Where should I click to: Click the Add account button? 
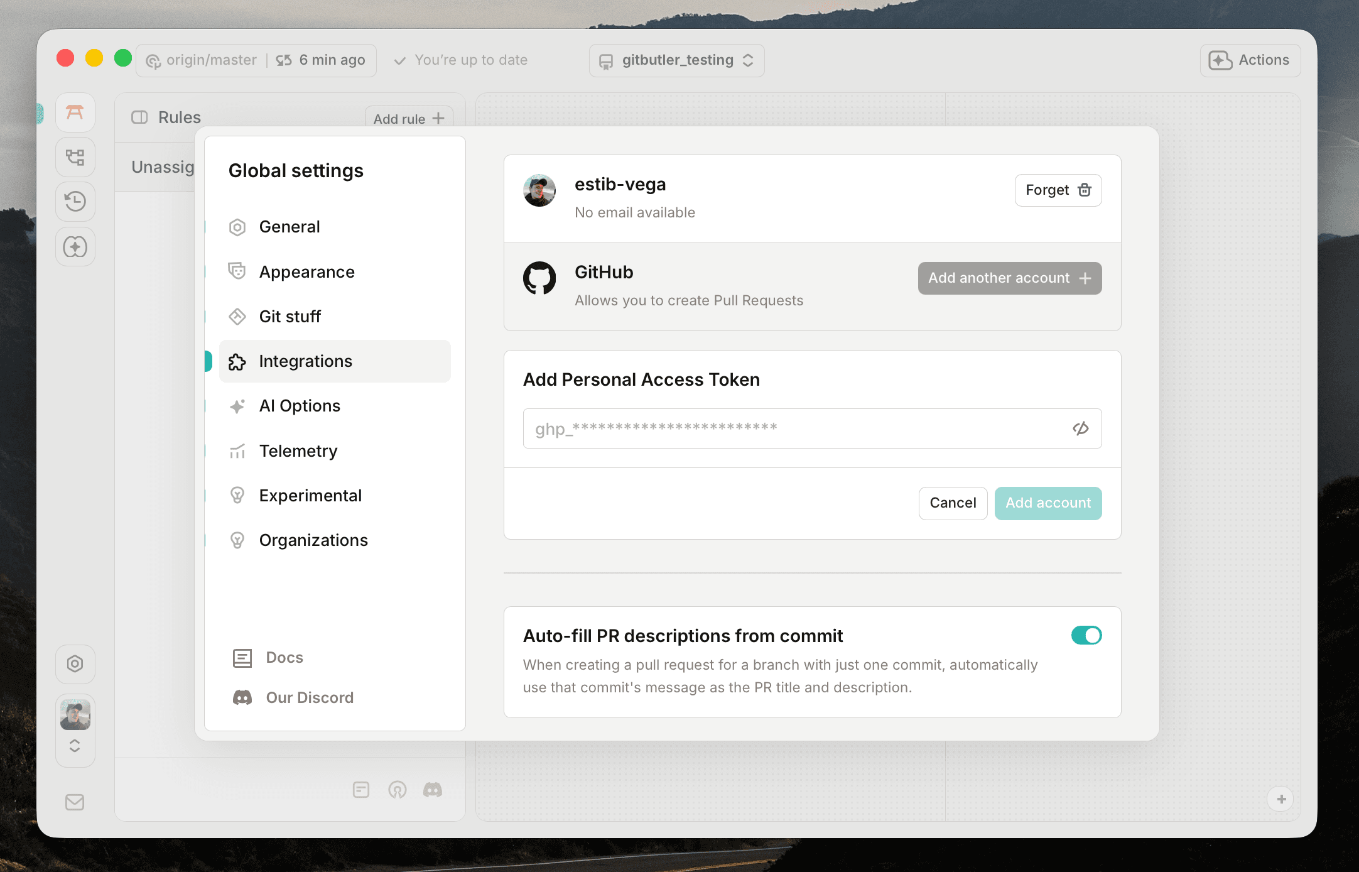pos(1048,503)
